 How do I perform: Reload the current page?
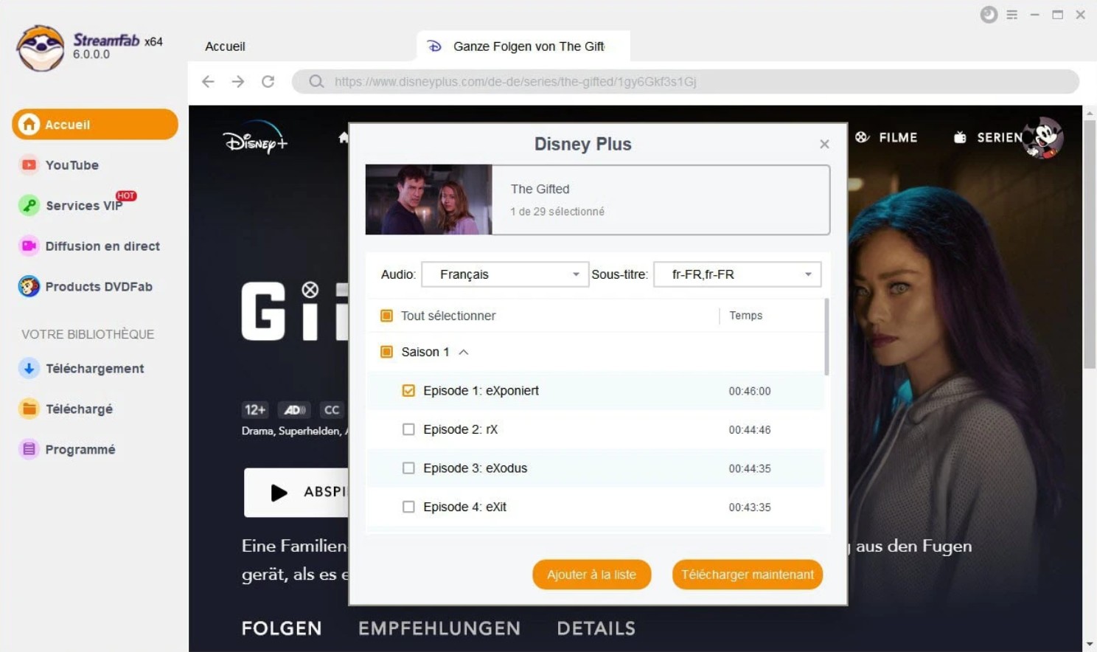click(268, 82)
